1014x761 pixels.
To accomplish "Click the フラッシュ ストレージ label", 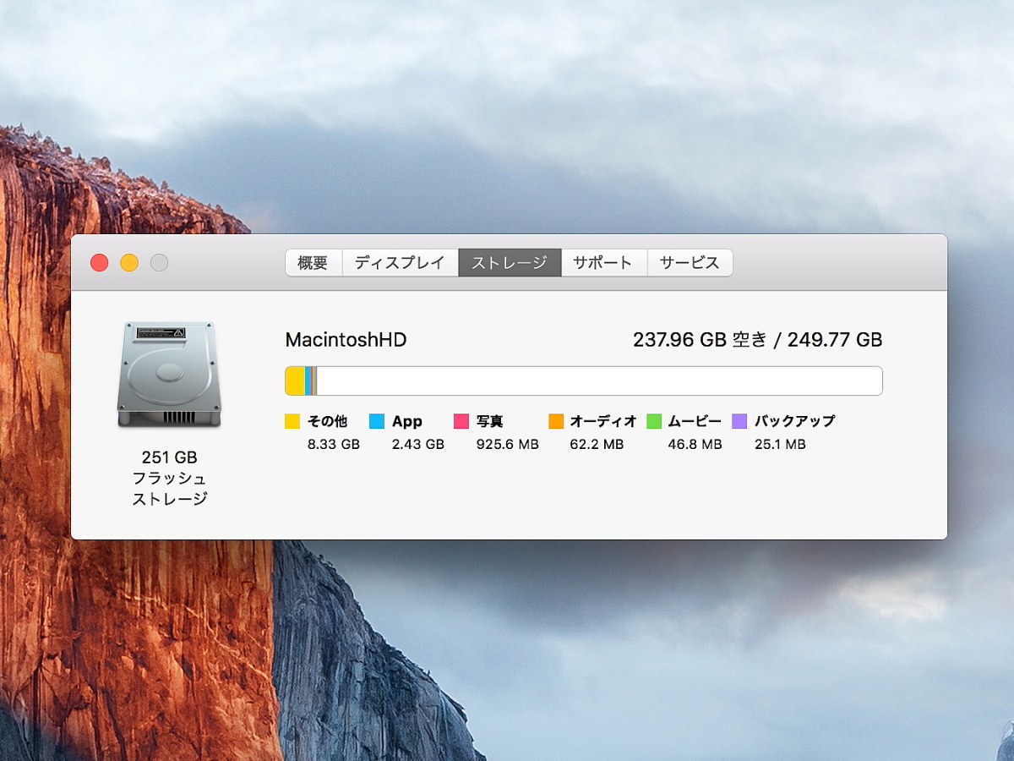I will click(x=169, y=489).
